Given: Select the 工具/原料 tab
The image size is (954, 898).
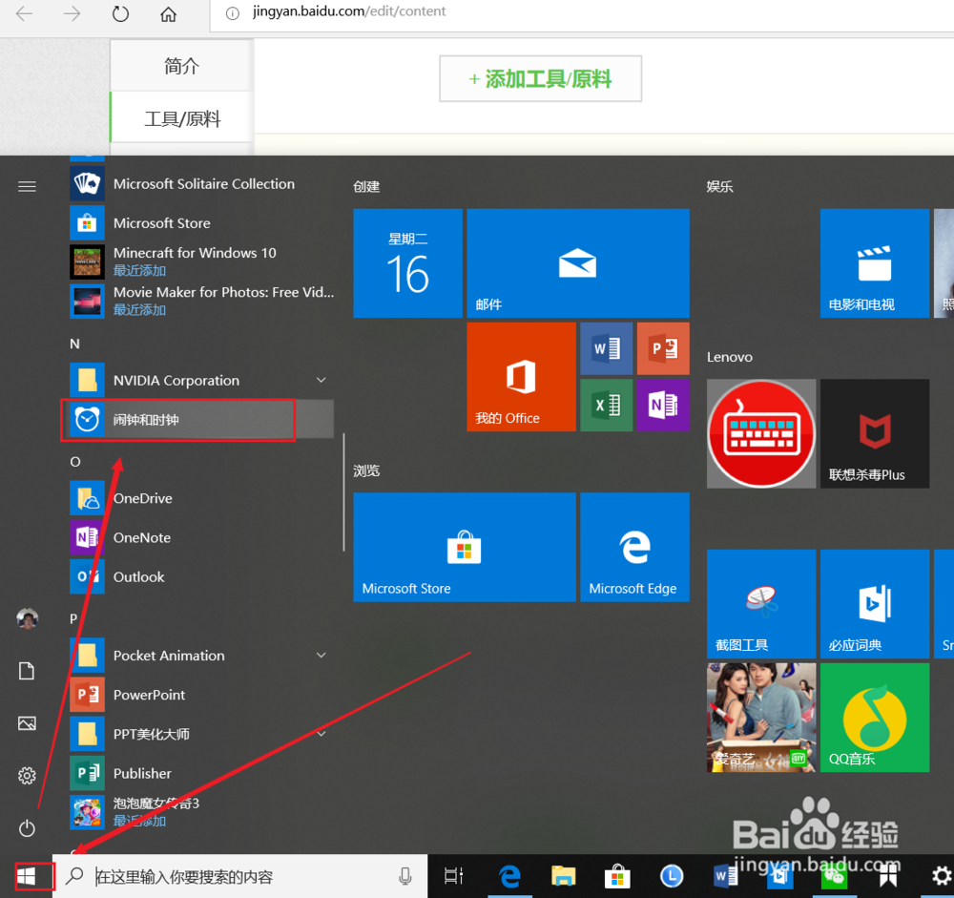Looking at the screenshot, I should 181,118.
